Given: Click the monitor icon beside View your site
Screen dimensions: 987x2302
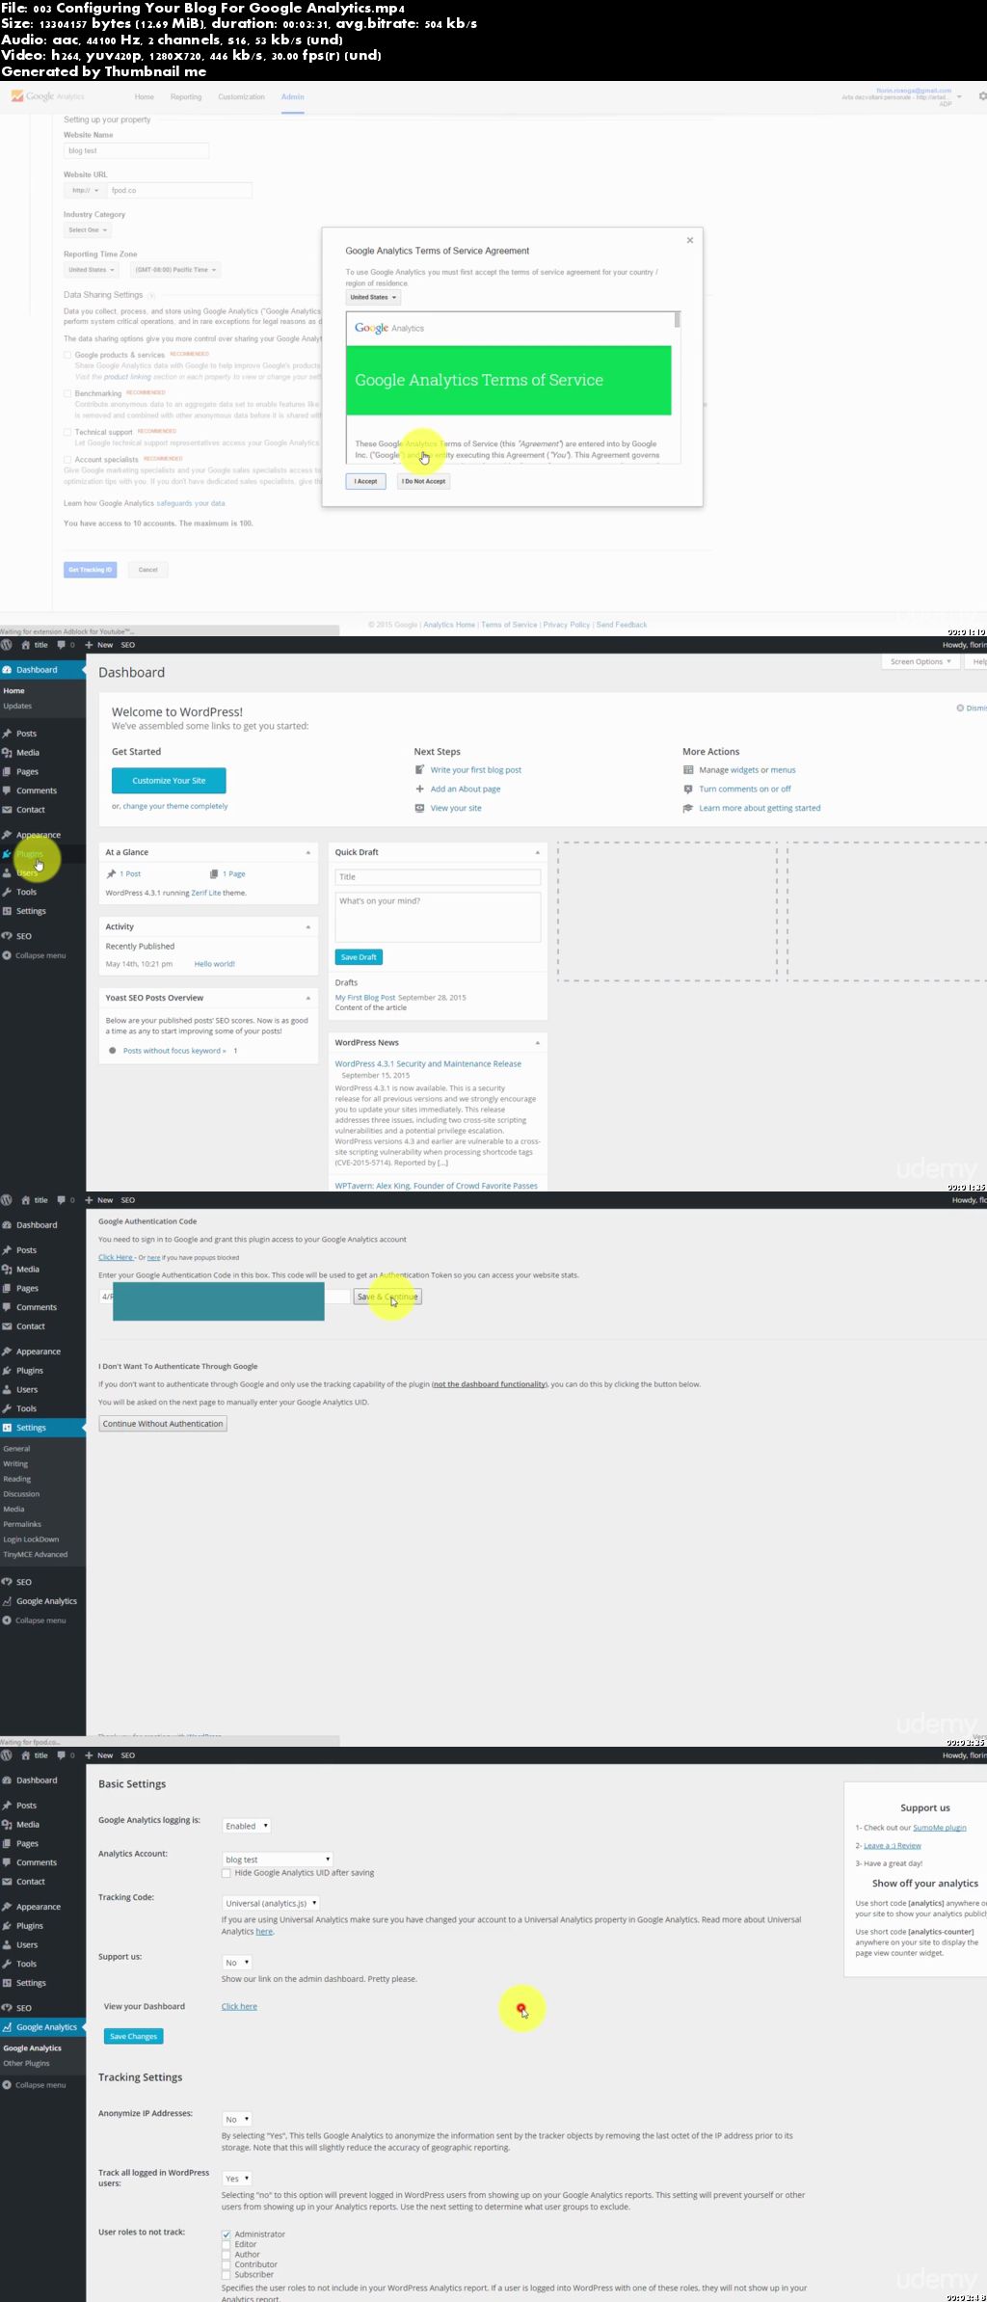Looking at the screenshot, I should click(x=419, y=808).
